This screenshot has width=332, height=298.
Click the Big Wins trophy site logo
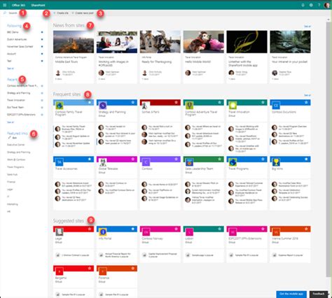(276, 162)
